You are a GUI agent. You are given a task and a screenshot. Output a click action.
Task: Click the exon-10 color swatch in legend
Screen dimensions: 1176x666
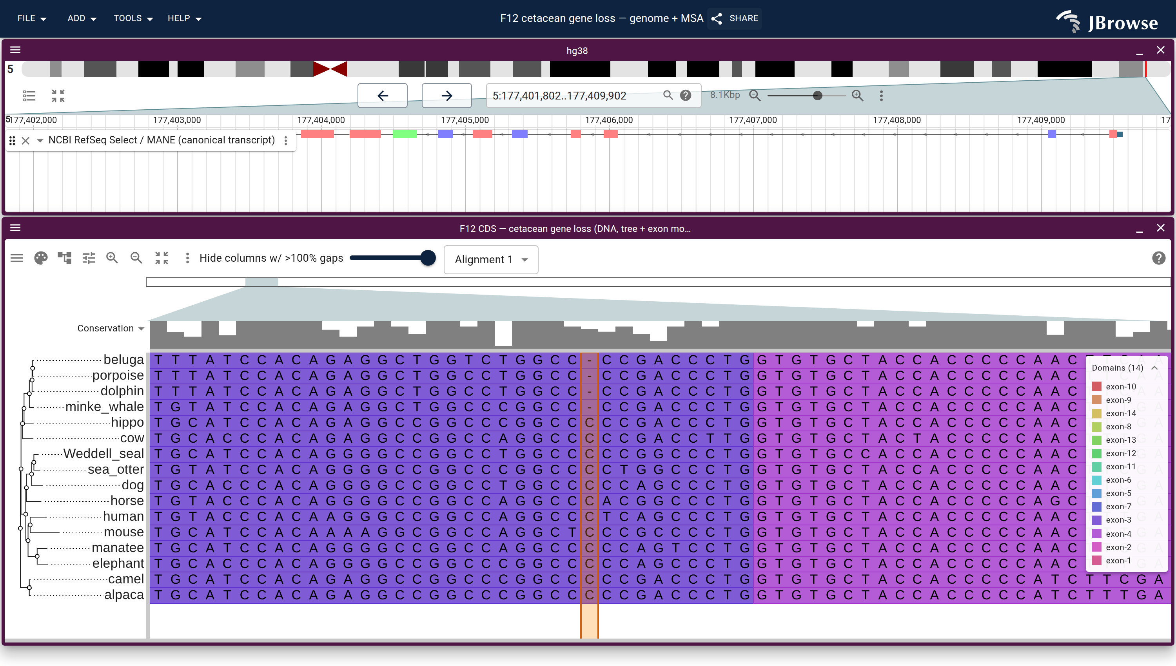tap(1097, 387)
